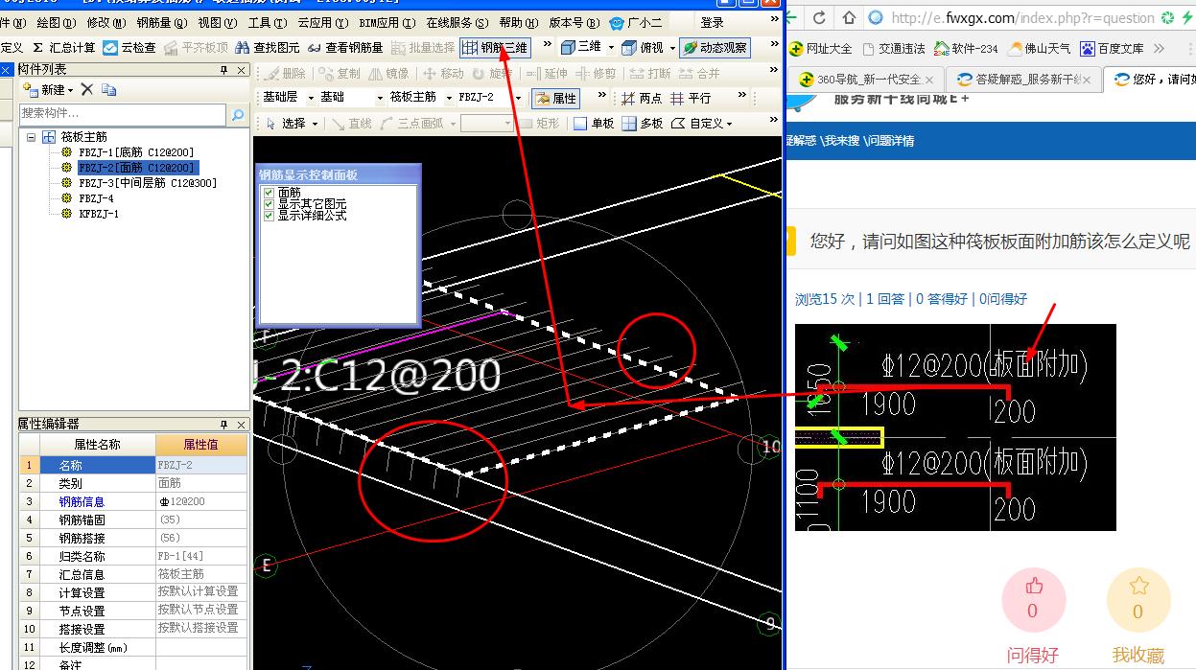The width and height of the screenshot is (1196, 670).
Task: Open the 基础 category dropdown
Action: 380,98
